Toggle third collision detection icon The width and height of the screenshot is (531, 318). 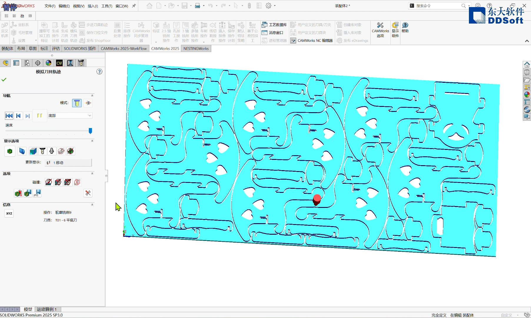[68, 182]
